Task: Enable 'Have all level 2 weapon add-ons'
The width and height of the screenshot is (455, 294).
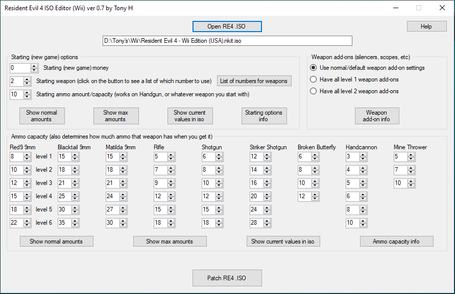Action: 314,91
